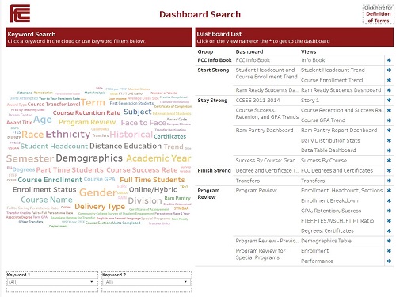Open Ram Ready Students Dashboard via asterisk
Screen dimensions: 396x297
[x=389, y=90]
